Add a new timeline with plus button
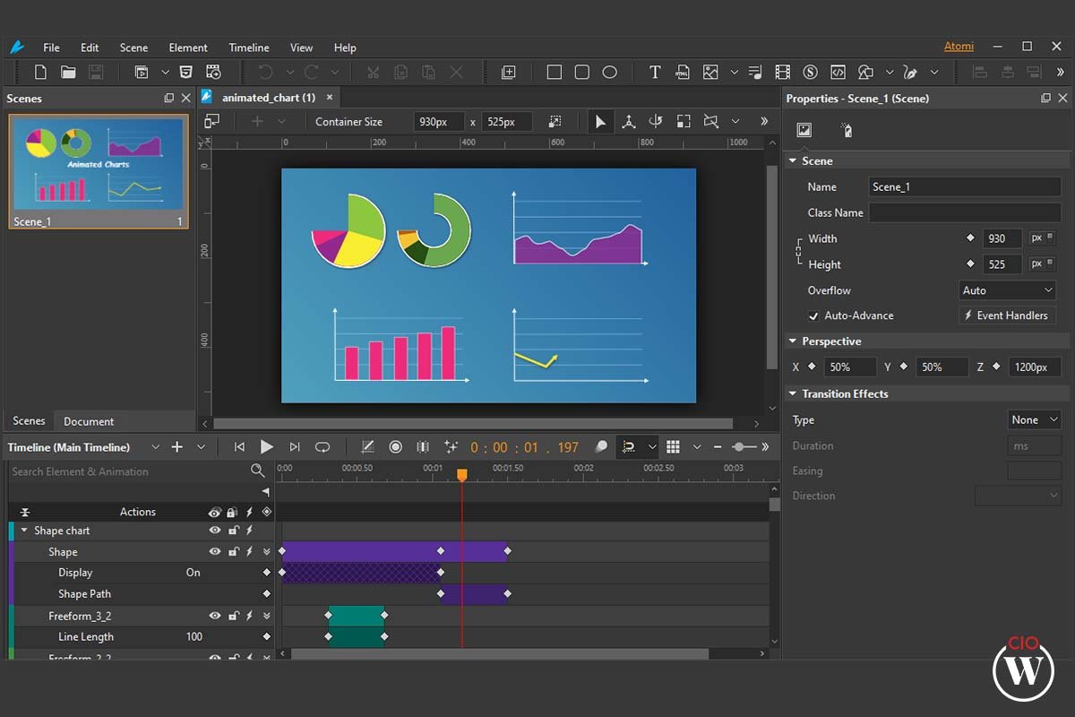 click(x=176, y=446)
